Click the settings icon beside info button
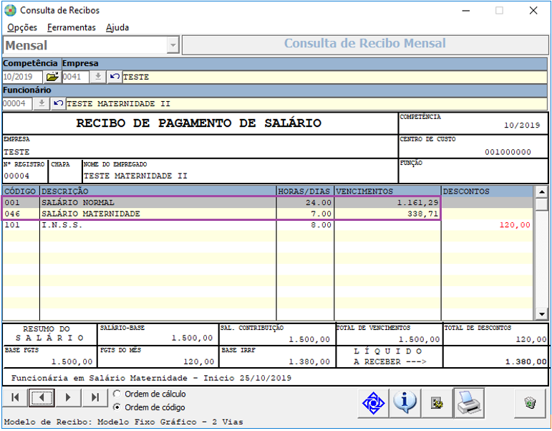This screenshot has height=431, width=552. (437, 403)
